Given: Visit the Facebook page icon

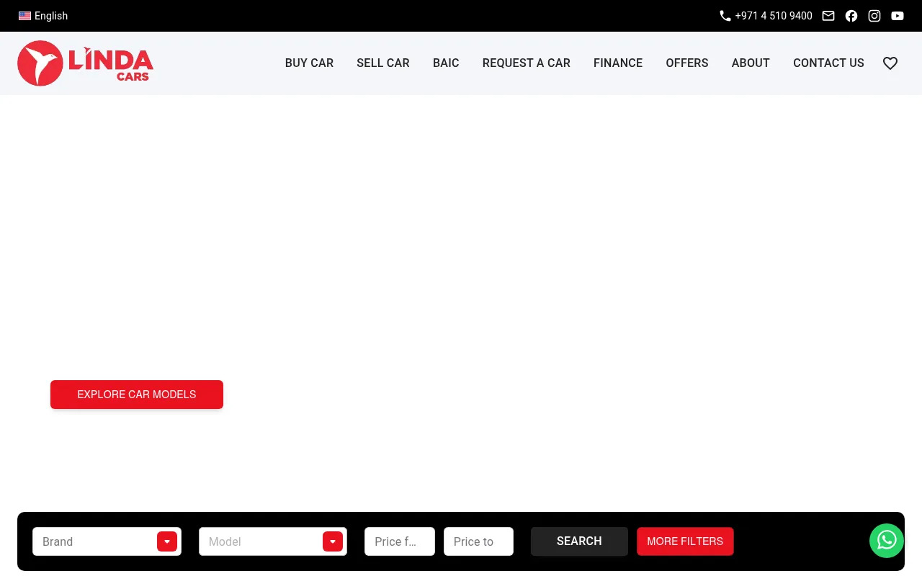Looking at the screenshot, I should click(x=851, y=16).
